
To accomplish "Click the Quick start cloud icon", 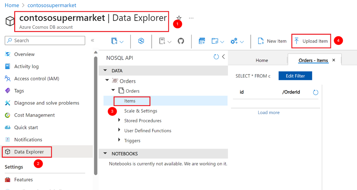I will click(x=8, y=127).
